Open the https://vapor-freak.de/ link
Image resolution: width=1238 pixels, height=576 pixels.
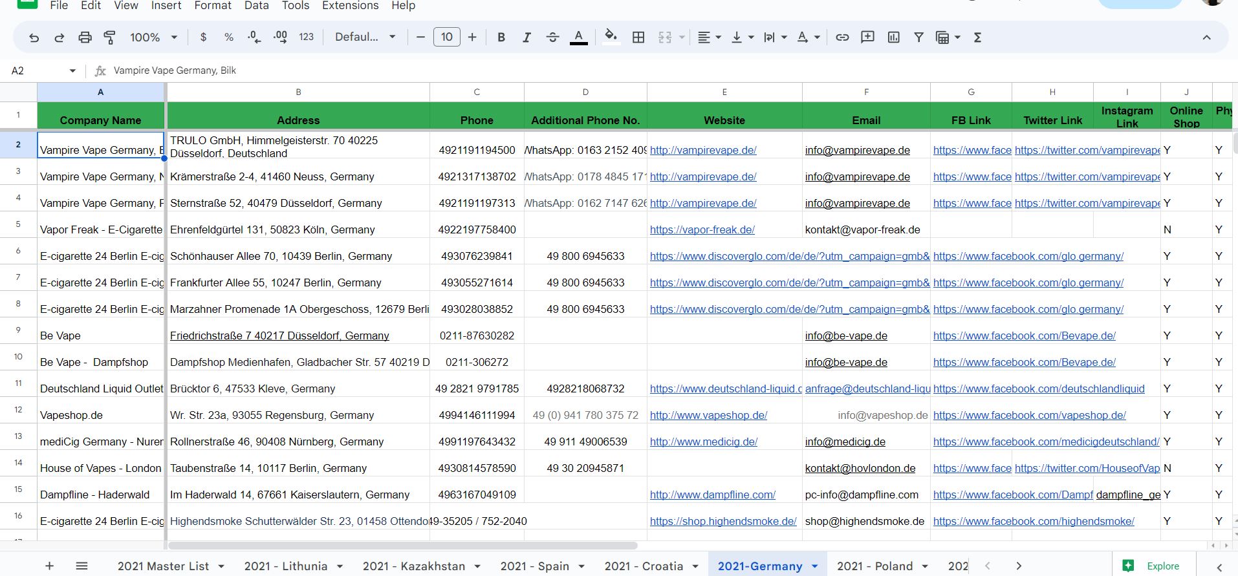[702, 229]
